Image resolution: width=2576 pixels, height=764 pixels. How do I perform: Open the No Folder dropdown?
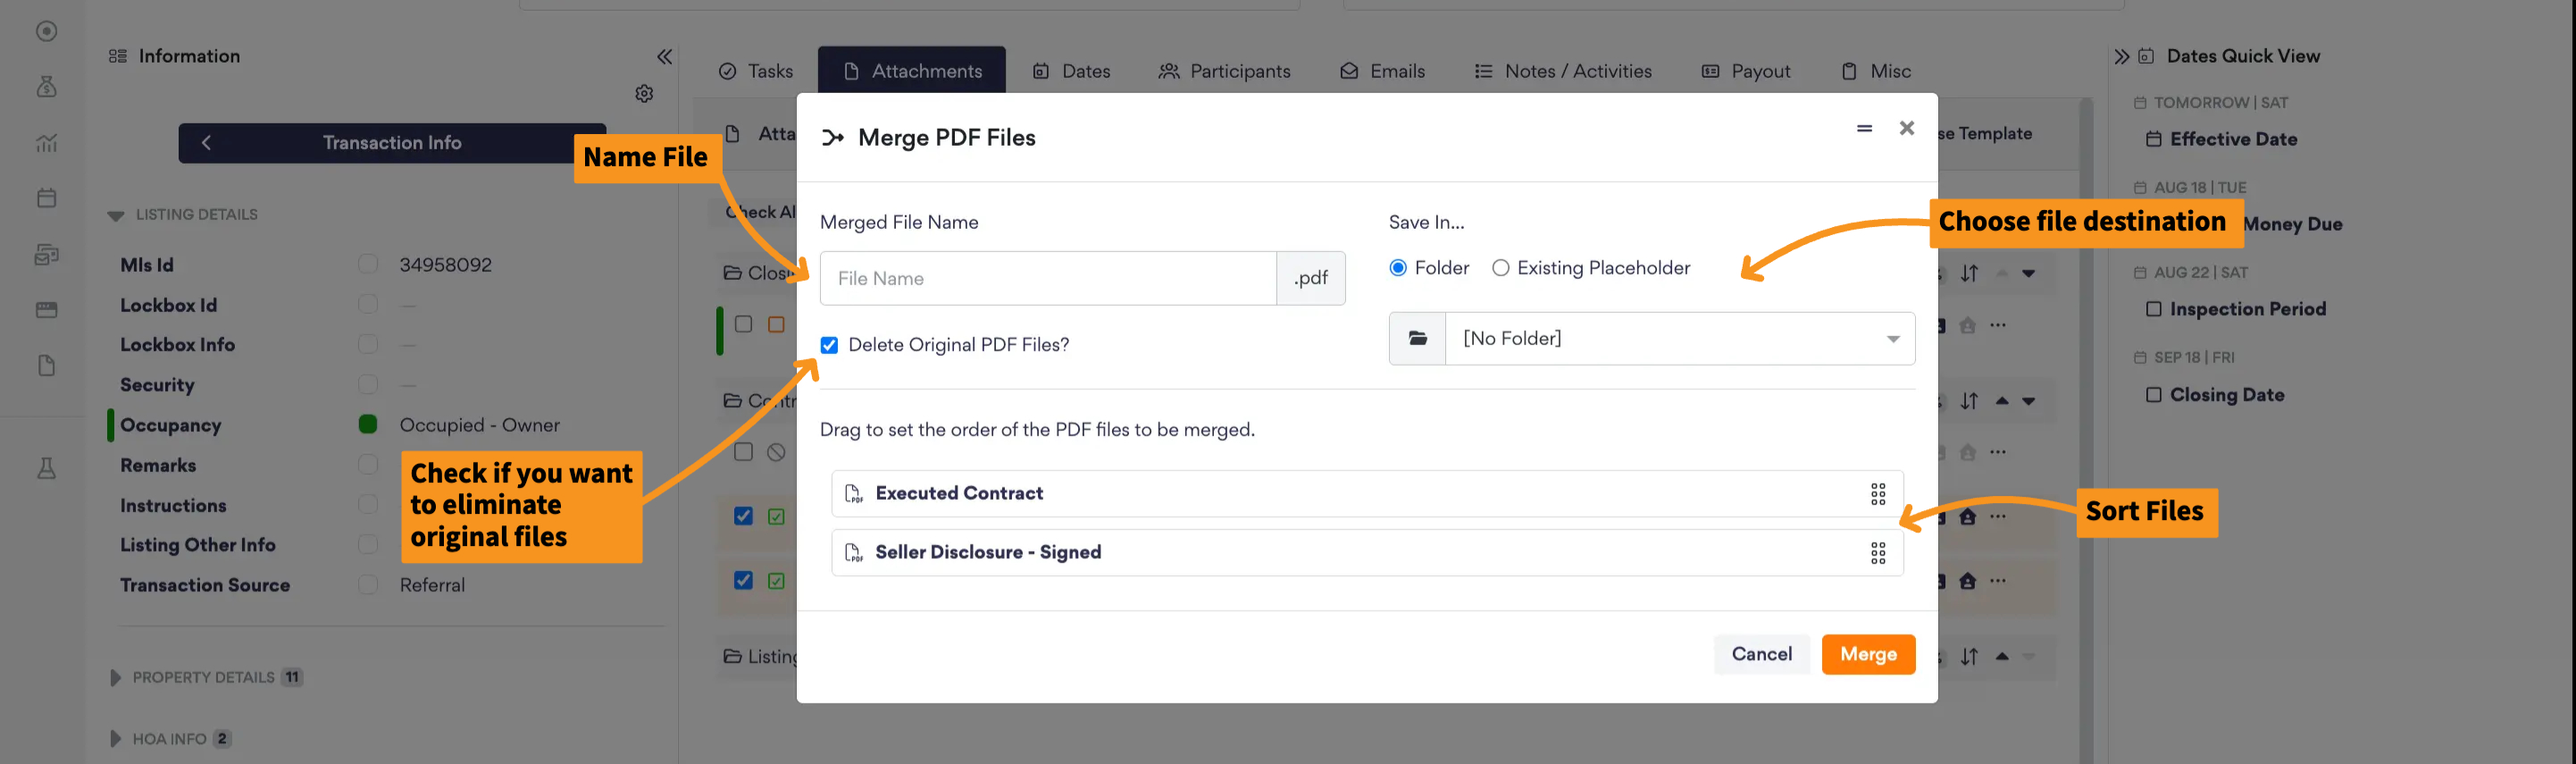pos(1679,339)
